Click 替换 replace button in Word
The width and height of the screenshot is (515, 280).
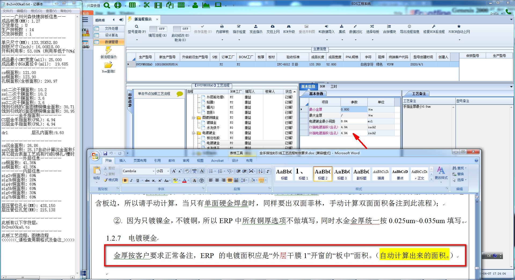pyautogui.click(x=458, y=174)
